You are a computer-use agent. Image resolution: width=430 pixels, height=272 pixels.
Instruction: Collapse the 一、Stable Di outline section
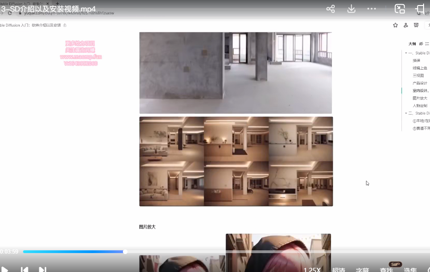[406, 53]
